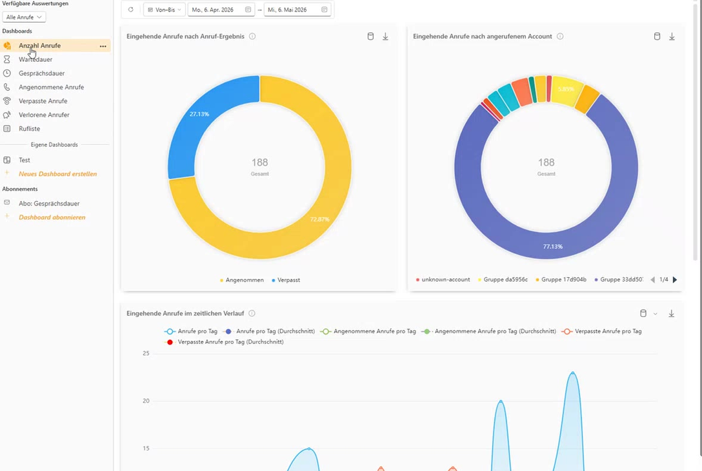
Task: Show info for Anrufe im zeitlichen Verlauf
Action: click(252, 313)
